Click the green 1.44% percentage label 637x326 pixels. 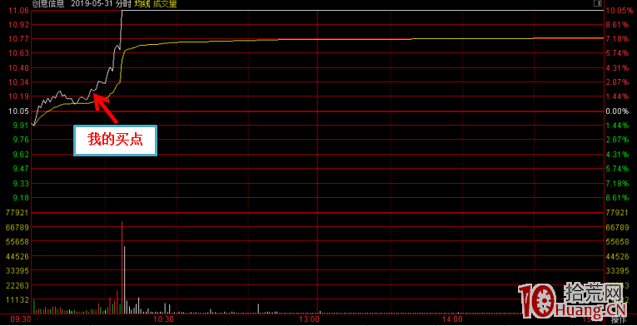[618, 126]
